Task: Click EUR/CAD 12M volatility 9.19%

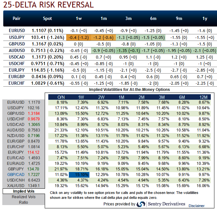Action: point(204,158)
